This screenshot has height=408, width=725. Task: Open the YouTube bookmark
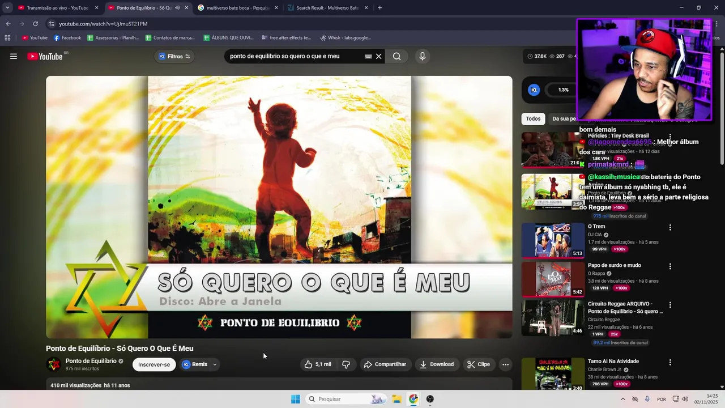35,38
